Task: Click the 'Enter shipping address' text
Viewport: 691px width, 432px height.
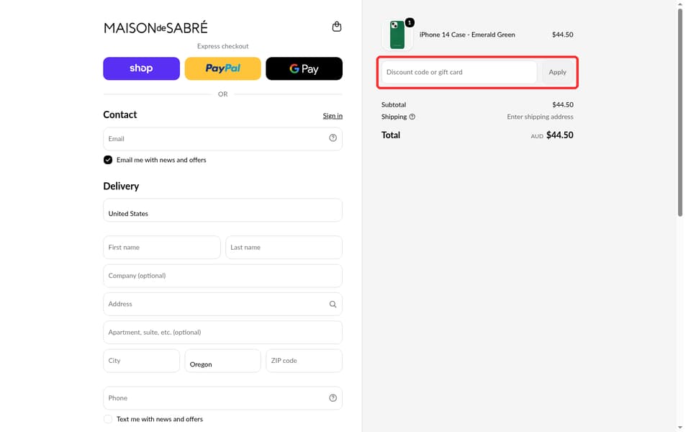Action: point(540,117)
